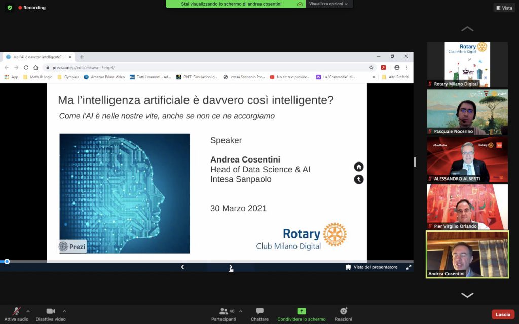Select the browser tab 'Ma l'AI è davvero intelligente?'
The width and height of the screenshot is (519, 324).
click(38, 57)
